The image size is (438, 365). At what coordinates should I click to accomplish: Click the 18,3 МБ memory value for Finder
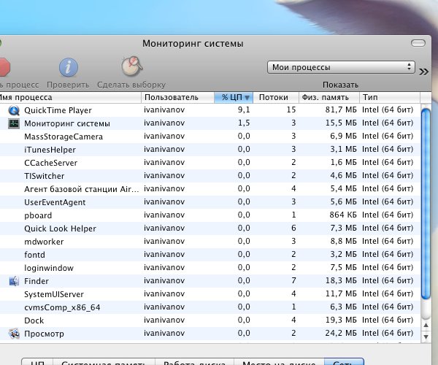[x=341, y=280]
